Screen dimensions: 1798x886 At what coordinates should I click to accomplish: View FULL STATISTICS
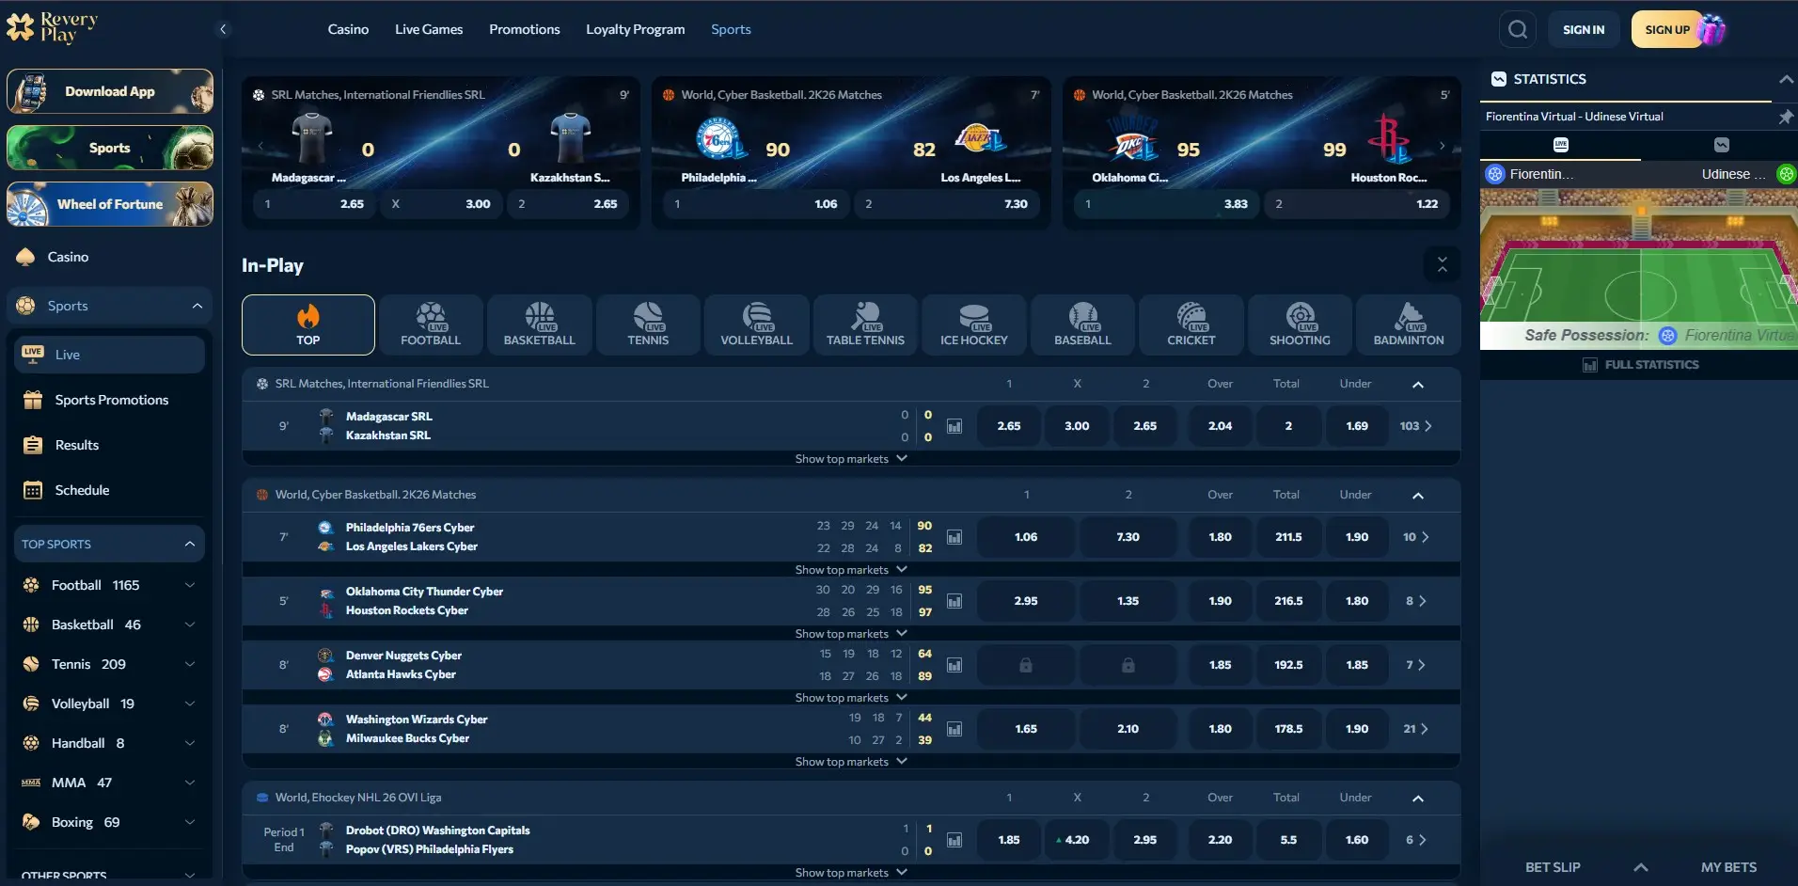[x=1641, y=365]
